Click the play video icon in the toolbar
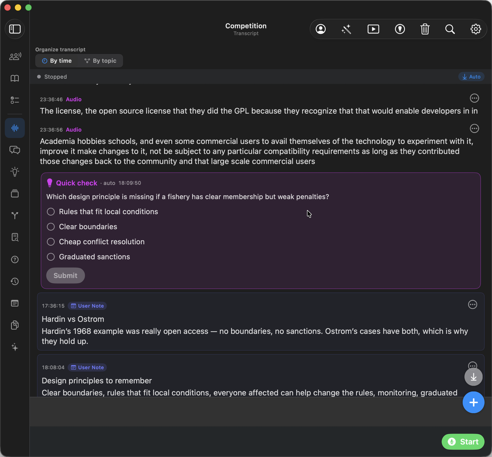This screenshot has height=457, width=492. pyautogui.click(x=374, y=29)
